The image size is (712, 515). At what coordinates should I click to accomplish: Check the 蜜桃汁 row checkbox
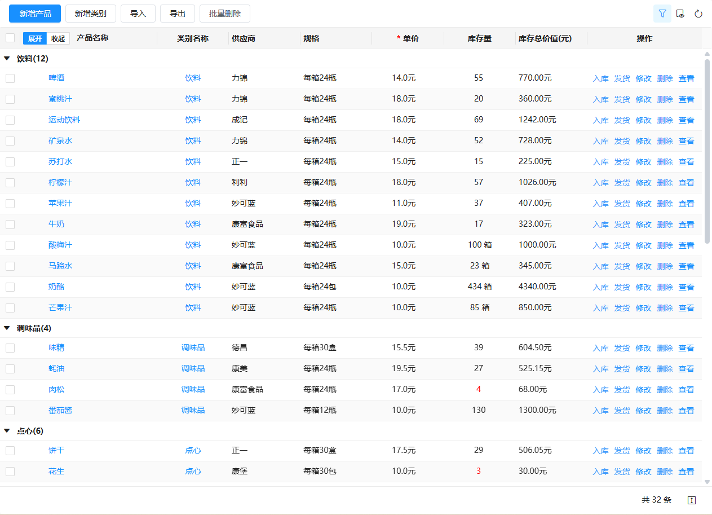pyautogui.click(x=10, y=99)
